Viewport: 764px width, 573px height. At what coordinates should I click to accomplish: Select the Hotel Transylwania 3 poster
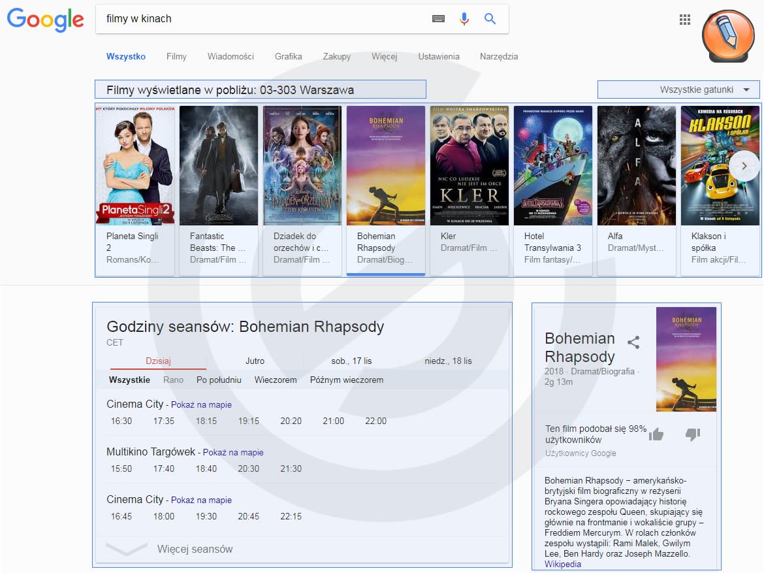tap(553, 166)
